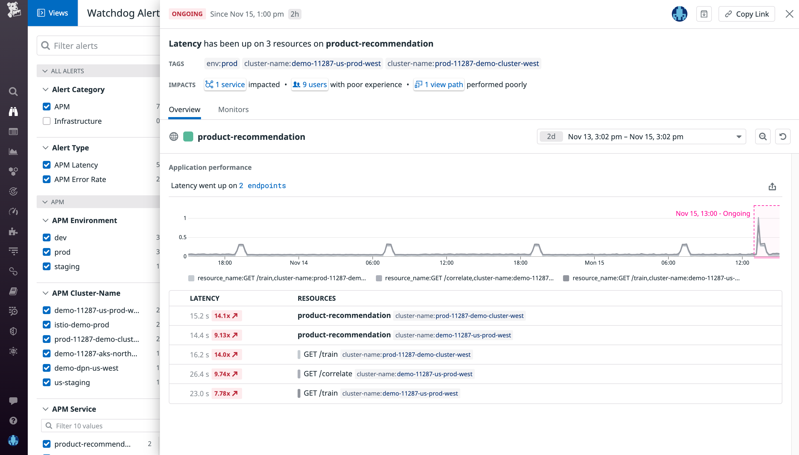Select the Security shield icon
This screenshot has height=455, width=799.
pos(13,331)
